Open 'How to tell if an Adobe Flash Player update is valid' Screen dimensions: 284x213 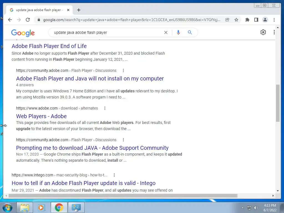83,183
